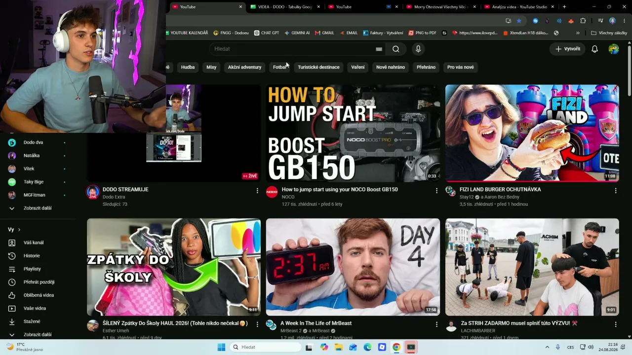Open the CHAT GPT bookmark
The image size is (632, 355).
point(267,33)
